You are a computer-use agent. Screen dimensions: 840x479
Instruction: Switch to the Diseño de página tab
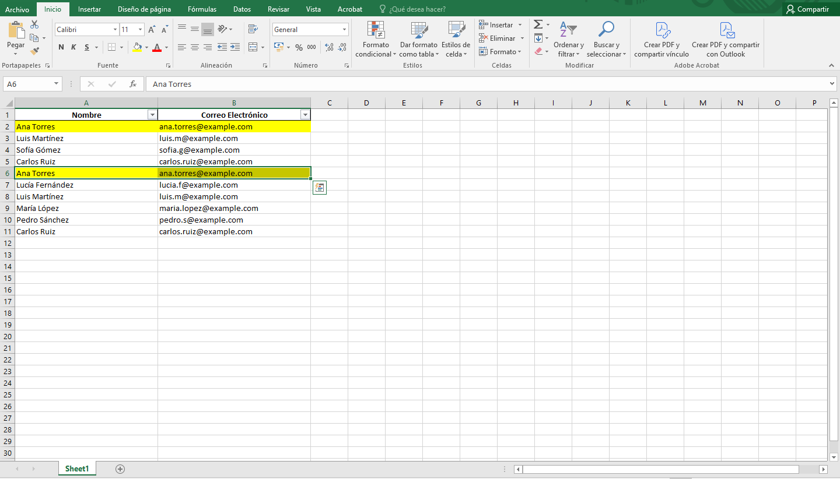[x=144, y=9]
